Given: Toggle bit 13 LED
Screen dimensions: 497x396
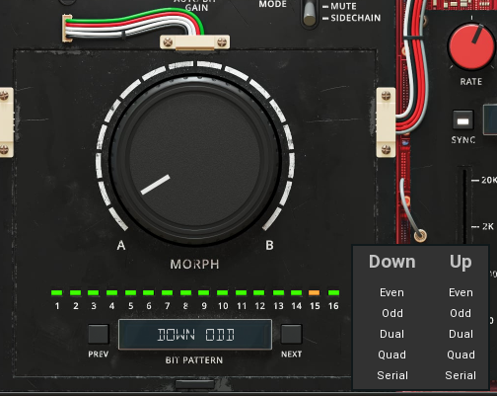Looking at the screenshot, I should 278,292.
